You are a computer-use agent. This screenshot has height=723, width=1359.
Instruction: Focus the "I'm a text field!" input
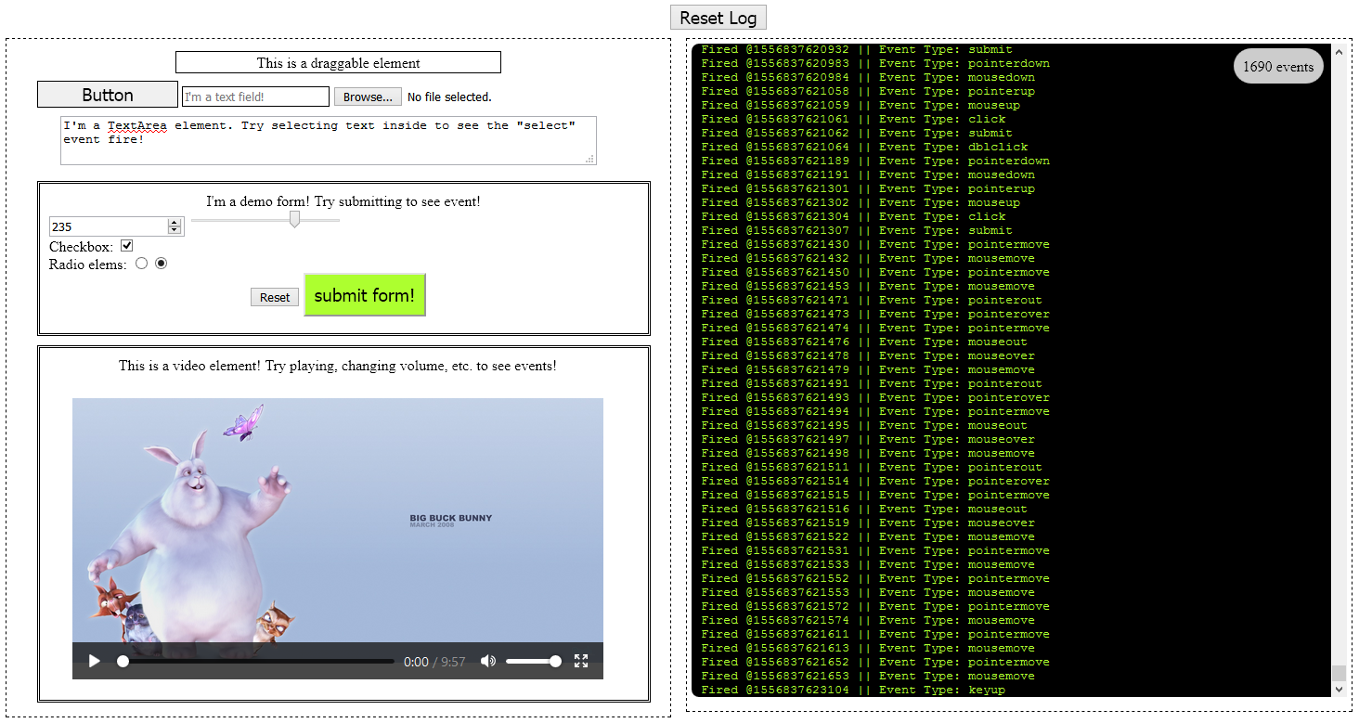tap(255, 97)
